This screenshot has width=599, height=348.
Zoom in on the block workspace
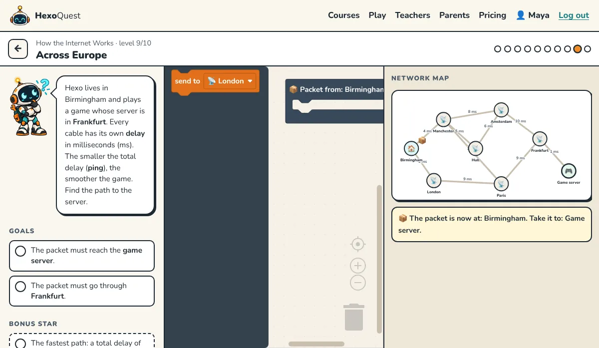pyautogui.click(x=358, y=266)
